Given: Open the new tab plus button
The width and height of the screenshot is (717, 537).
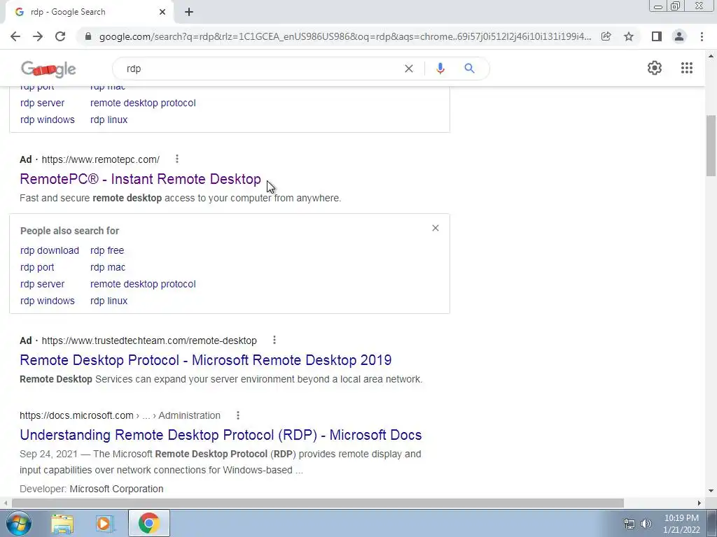Looking at the screenshot, I should pos(189,12).
